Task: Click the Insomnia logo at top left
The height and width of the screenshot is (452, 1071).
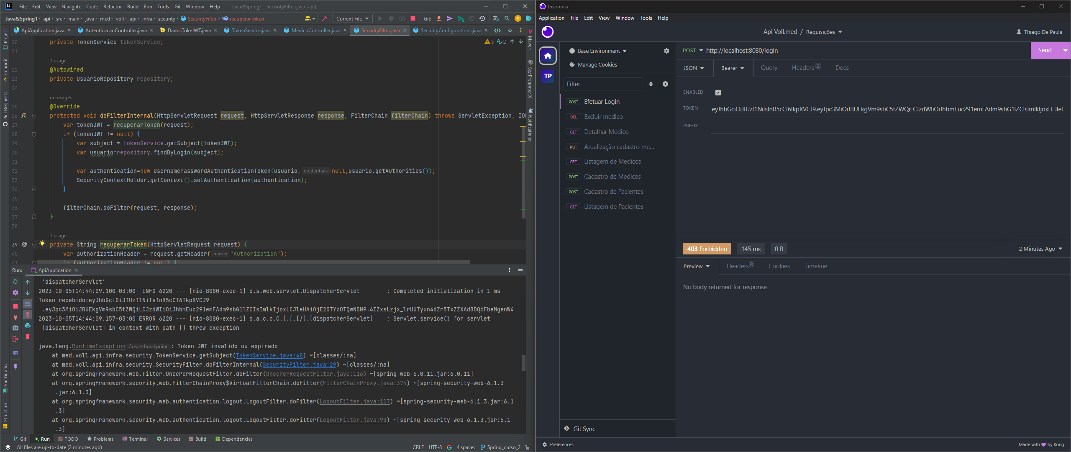Action: [x=548, y=32]
